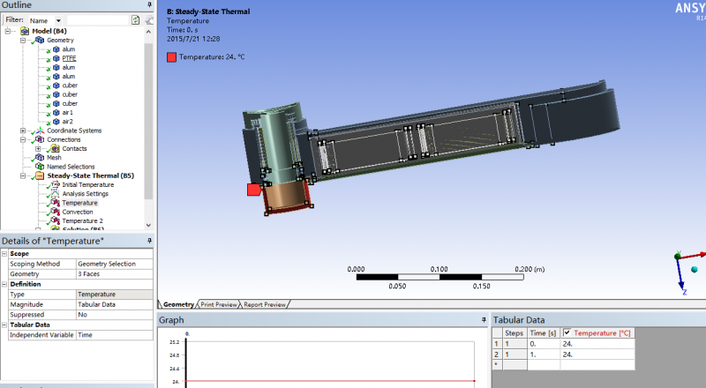Image resolution: width=706 pixels, height=388 pixels.
Task: Click the icon beside Convection in the tree
Action: coord(55,212)
